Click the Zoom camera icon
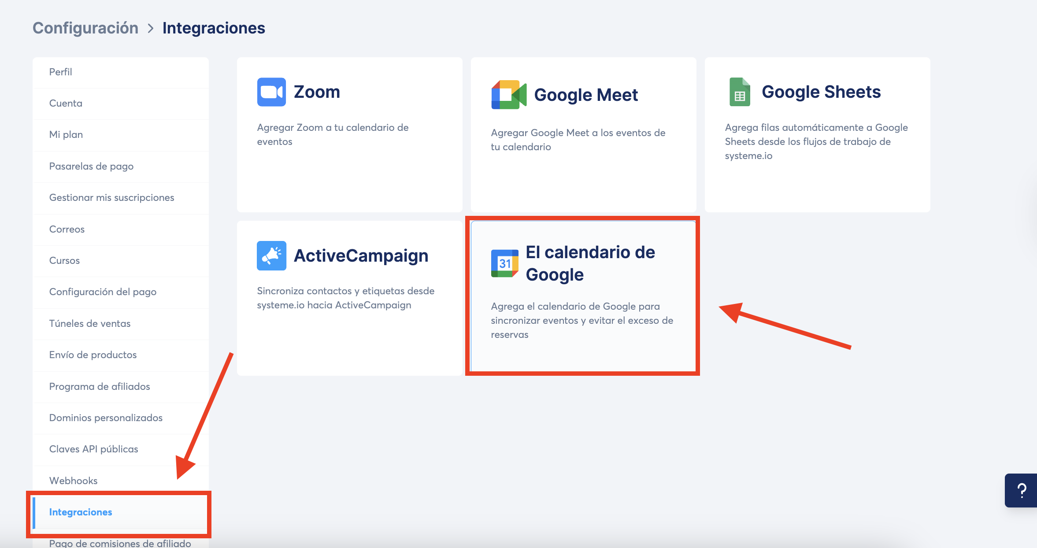 tap(271, 92)
